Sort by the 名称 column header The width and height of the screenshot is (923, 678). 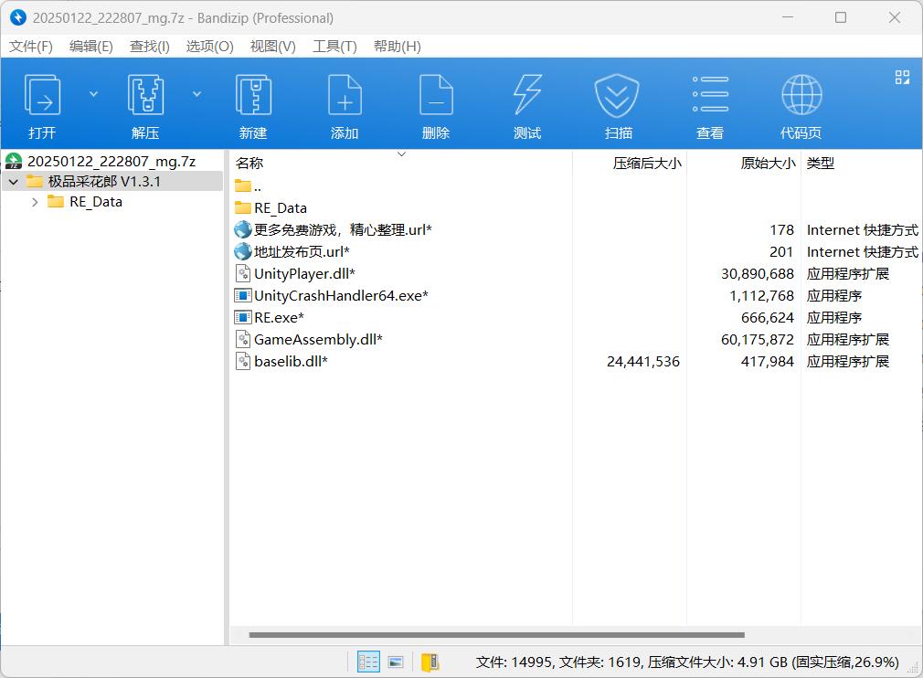pyautogui.click(x=400, y=163)
